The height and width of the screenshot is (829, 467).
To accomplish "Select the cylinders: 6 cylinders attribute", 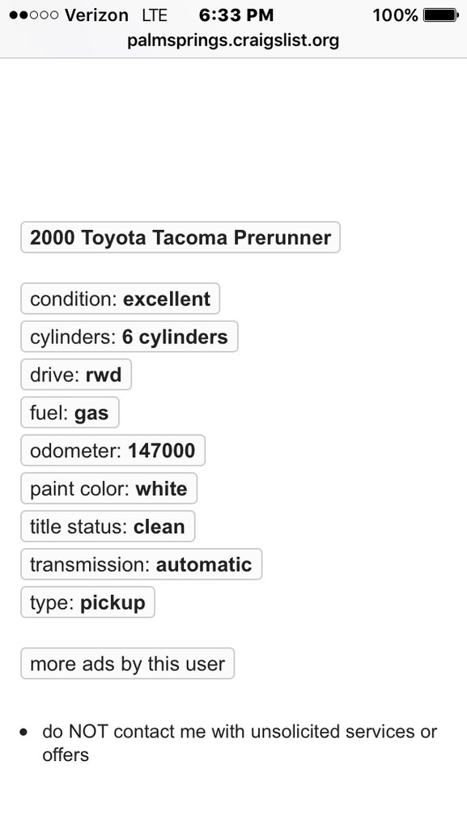I will [x=129, y=337].
